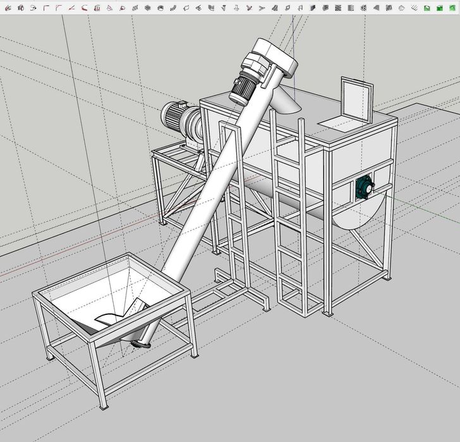Click the staircase-shaped tool icon
The height and width of the screenshot is (442, 460).
[x=173, y=8]
